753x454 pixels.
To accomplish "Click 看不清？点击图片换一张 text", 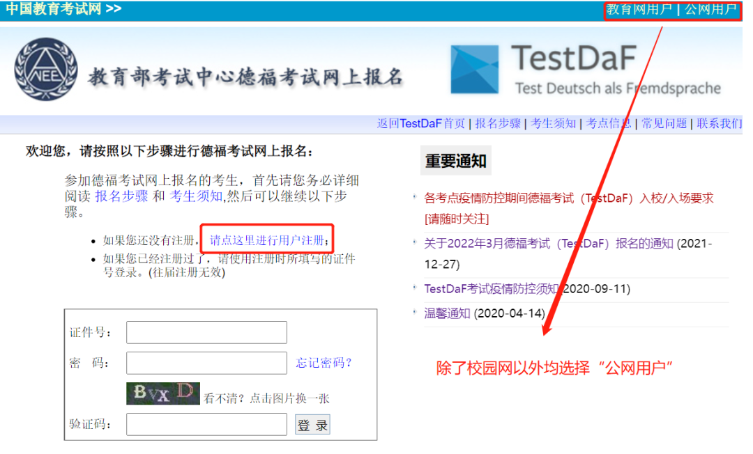I will pos(266,398).
